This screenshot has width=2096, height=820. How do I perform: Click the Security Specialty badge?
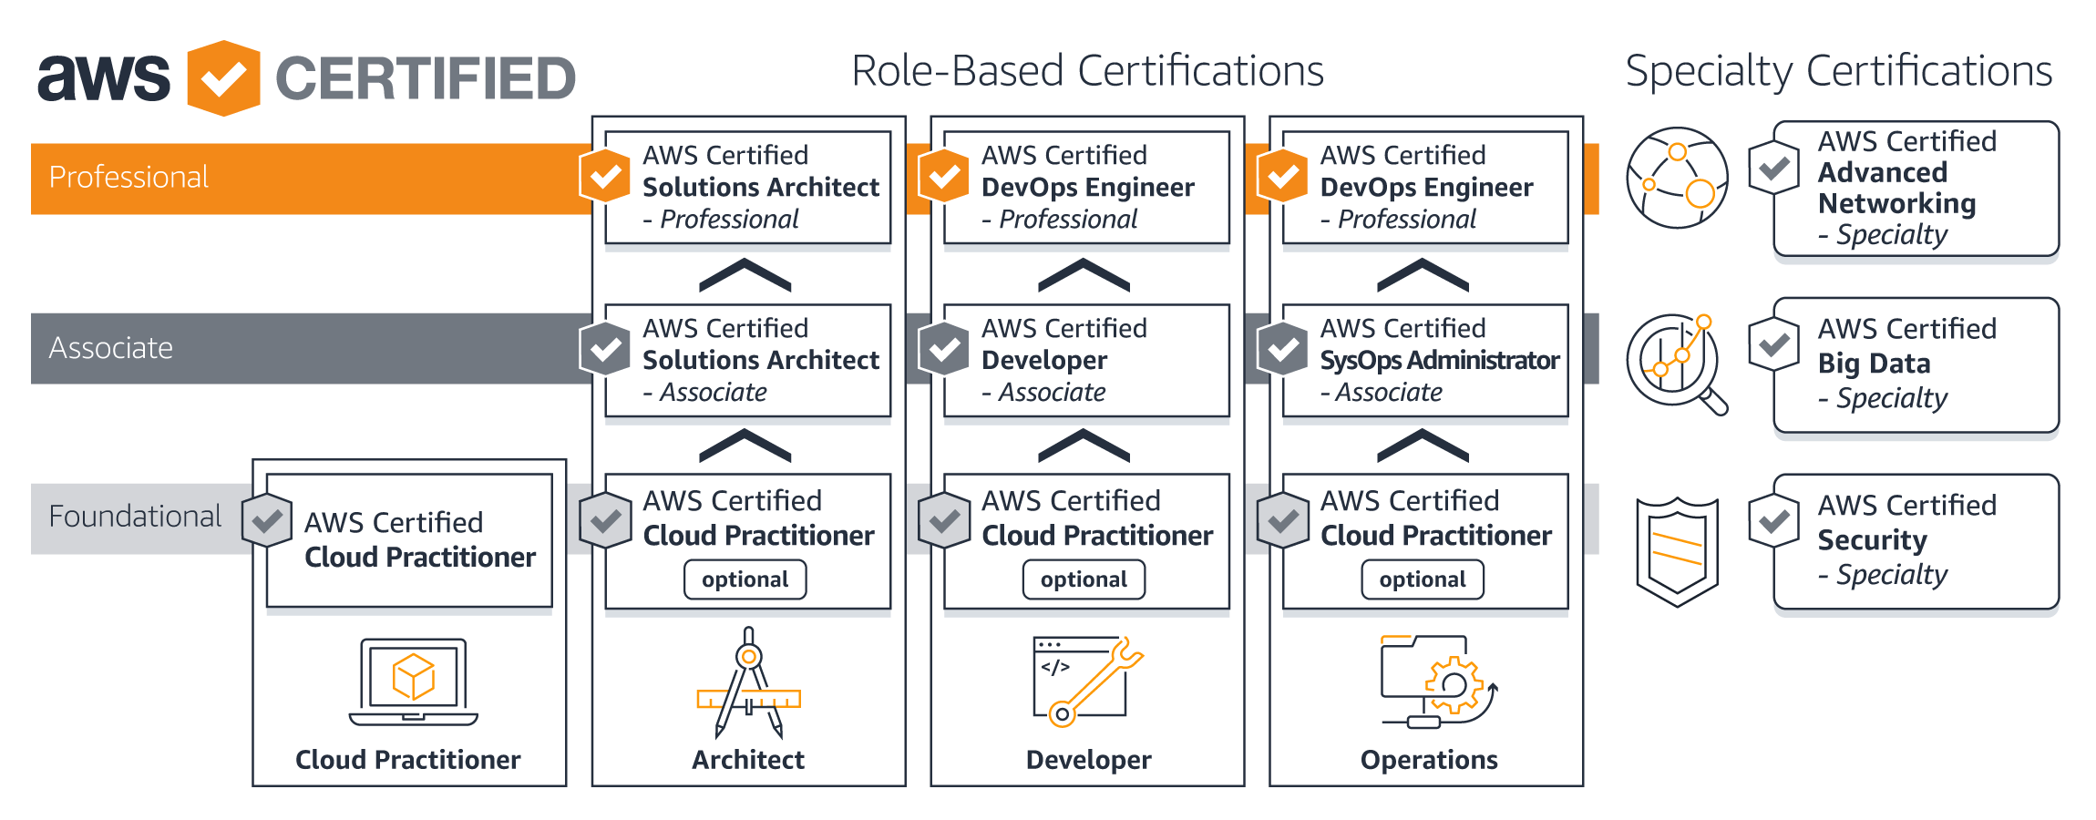click(x=1774, y=521)
